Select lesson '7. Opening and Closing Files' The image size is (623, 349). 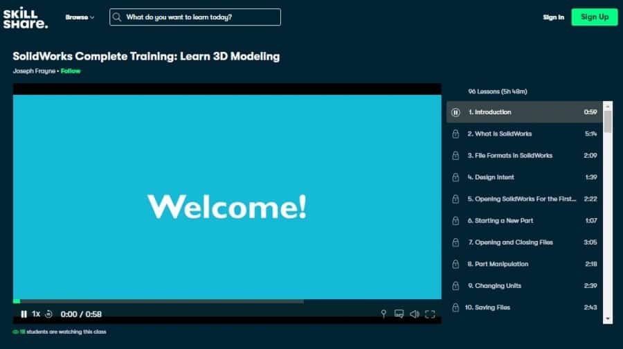[x=525, y=242]
